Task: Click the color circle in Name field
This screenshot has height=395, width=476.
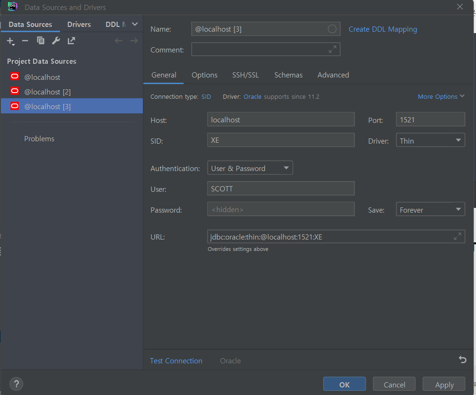Action: (332, 29)
